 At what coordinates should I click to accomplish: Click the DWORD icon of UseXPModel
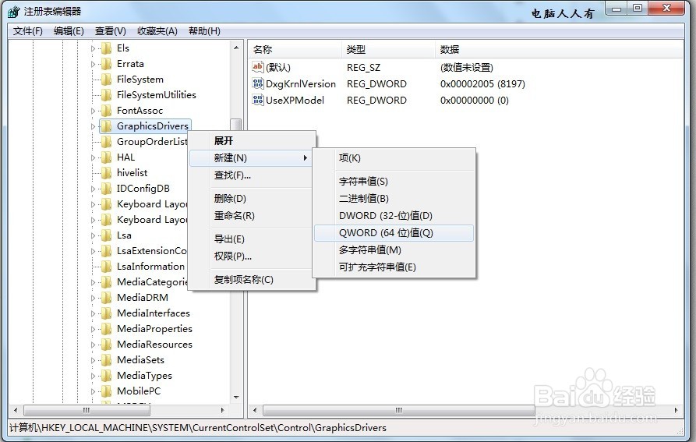click(x=257, y=100)
